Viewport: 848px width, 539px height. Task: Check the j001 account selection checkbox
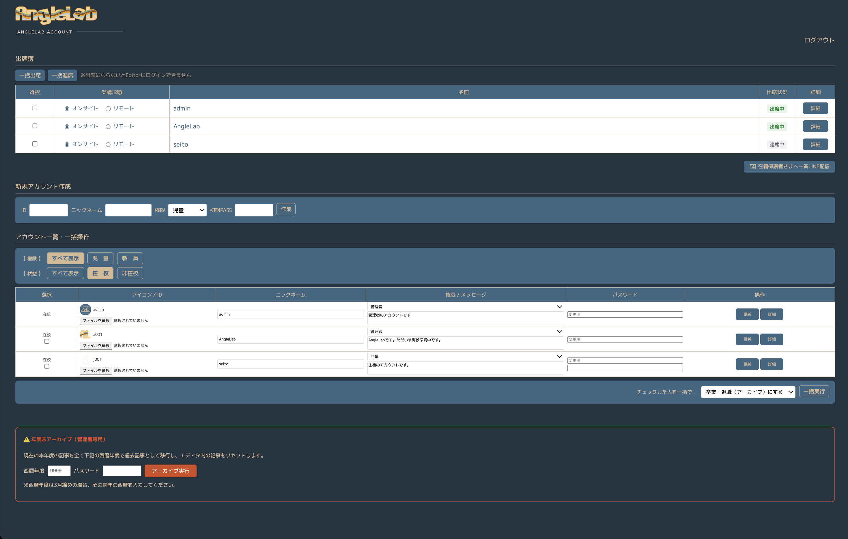click(x=47, y=366)
